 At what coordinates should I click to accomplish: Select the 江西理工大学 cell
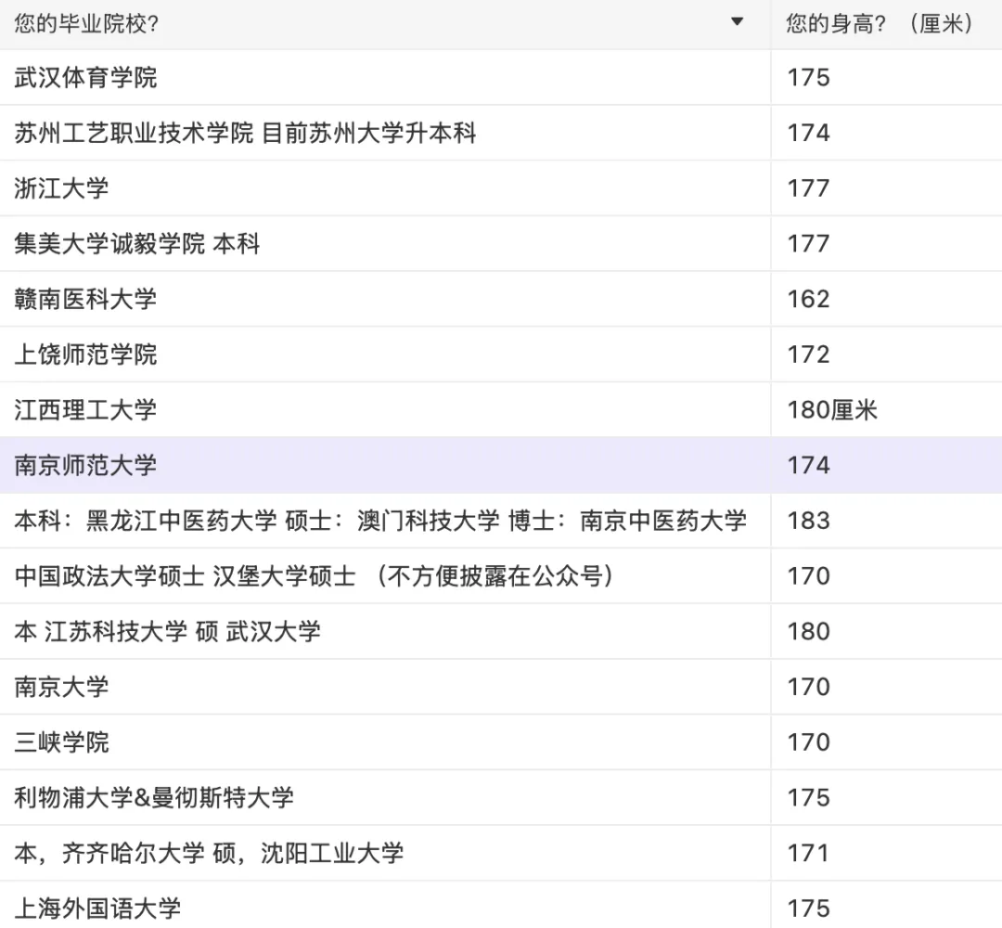[x=385, y=409]
